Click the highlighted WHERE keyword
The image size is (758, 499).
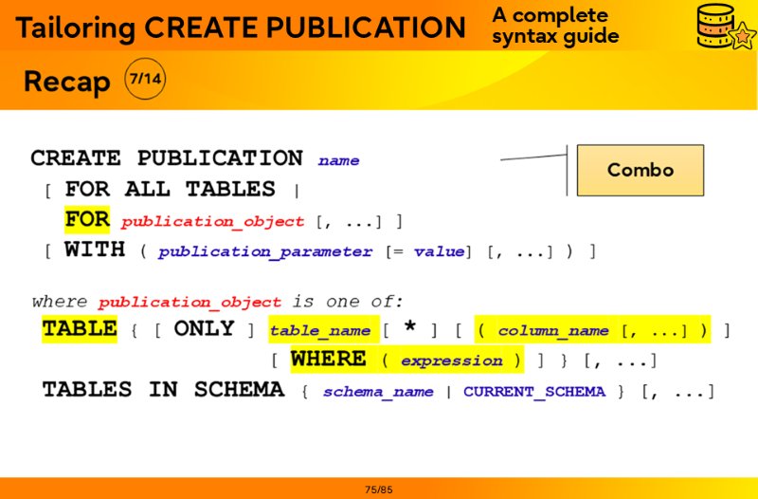click(x=328, y=360)
